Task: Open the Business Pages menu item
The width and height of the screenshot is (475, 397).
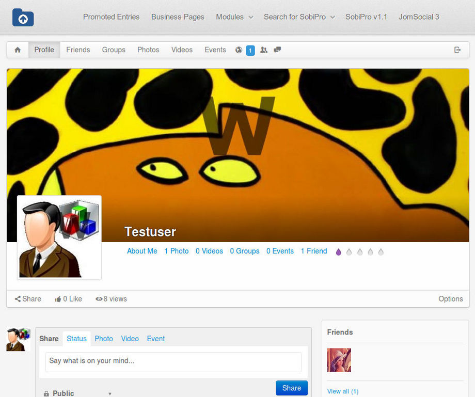Action: point(178,17)
